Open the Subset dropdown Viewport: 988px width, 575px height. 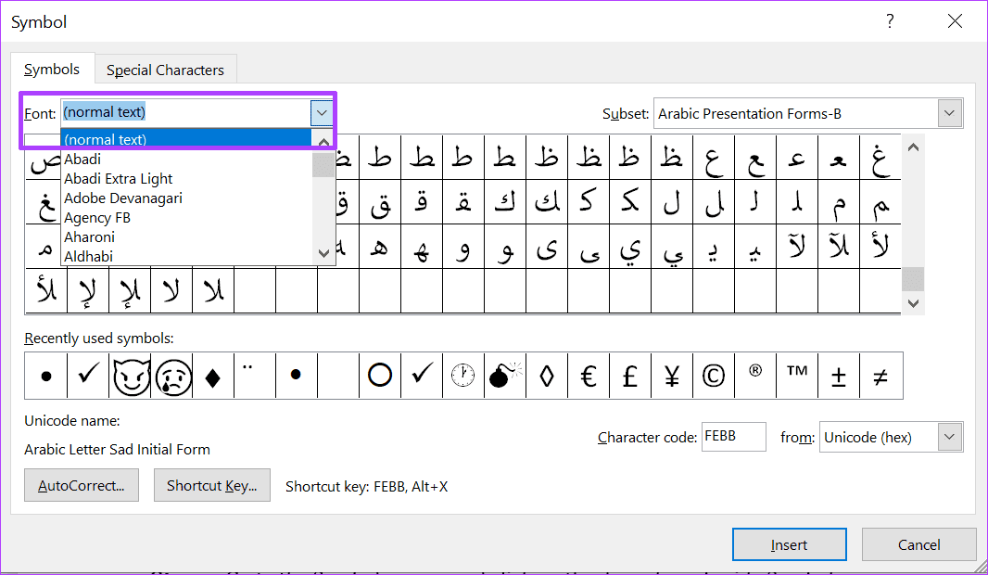(x=948, y=112)
